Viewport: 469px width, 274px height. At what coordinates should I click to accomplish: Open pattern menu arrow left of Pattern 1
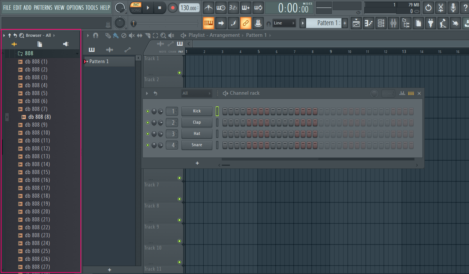tap(303, 23)
